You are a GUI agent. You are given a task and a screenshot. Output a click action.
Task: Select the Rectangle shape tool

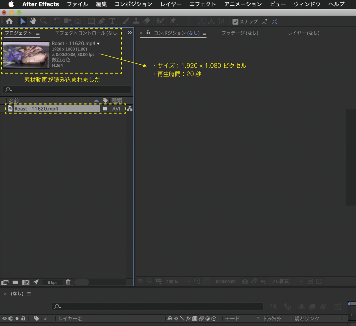point(91,21)
